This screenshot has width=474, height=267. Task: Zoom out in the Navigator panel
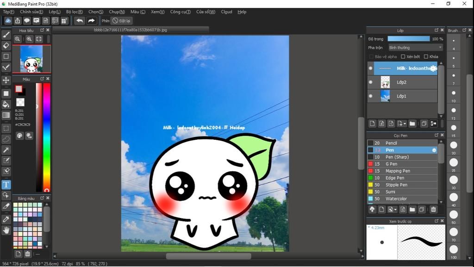(x=18, y=39)
